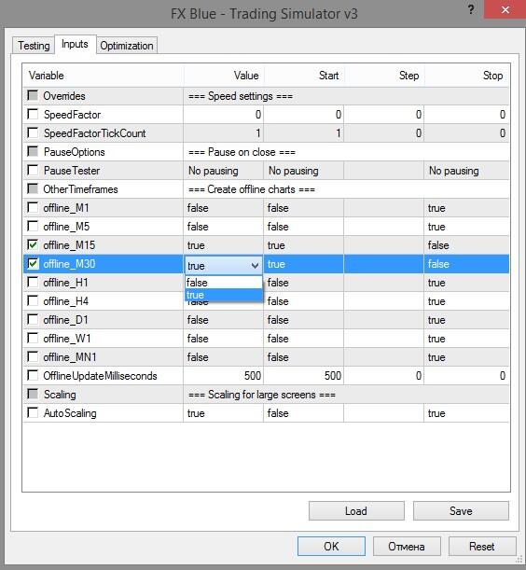Switch to the Testing tab
The height and width of the screenshot is (570, 526).
coord(34,46)
